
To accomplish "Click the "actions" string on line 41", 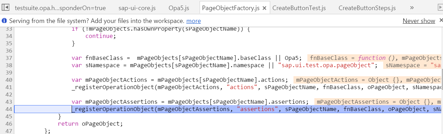I will [242, 87].
